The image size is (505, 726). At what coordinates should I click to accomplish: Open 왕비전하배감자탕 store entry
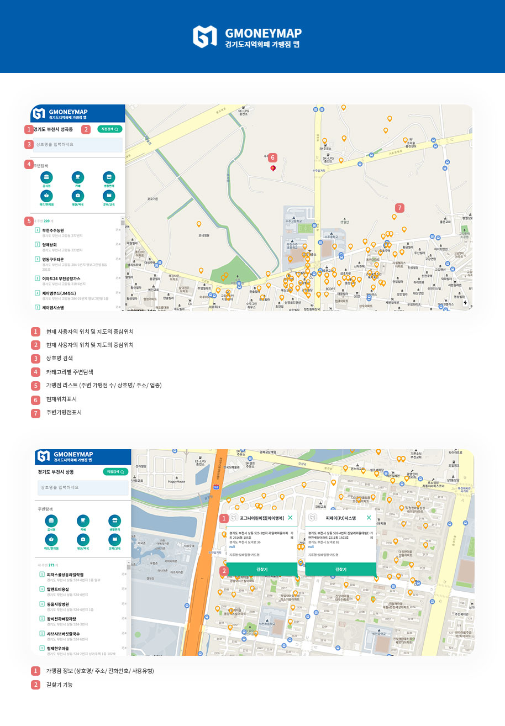pyautogui.click(x=82, y=621)
